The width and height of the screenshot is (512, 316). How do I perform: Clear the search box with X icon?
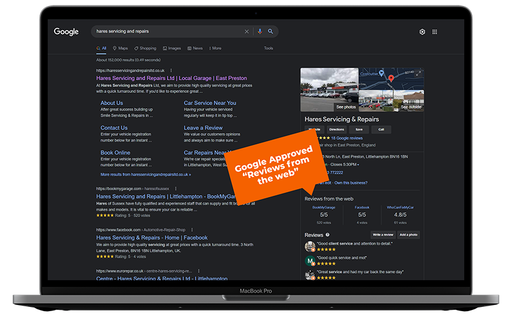(x=247, y=32)
